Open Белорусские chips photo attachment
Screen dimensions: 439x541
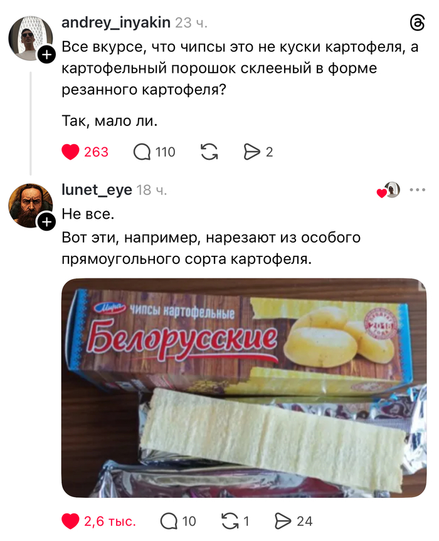tap(244, 388)
